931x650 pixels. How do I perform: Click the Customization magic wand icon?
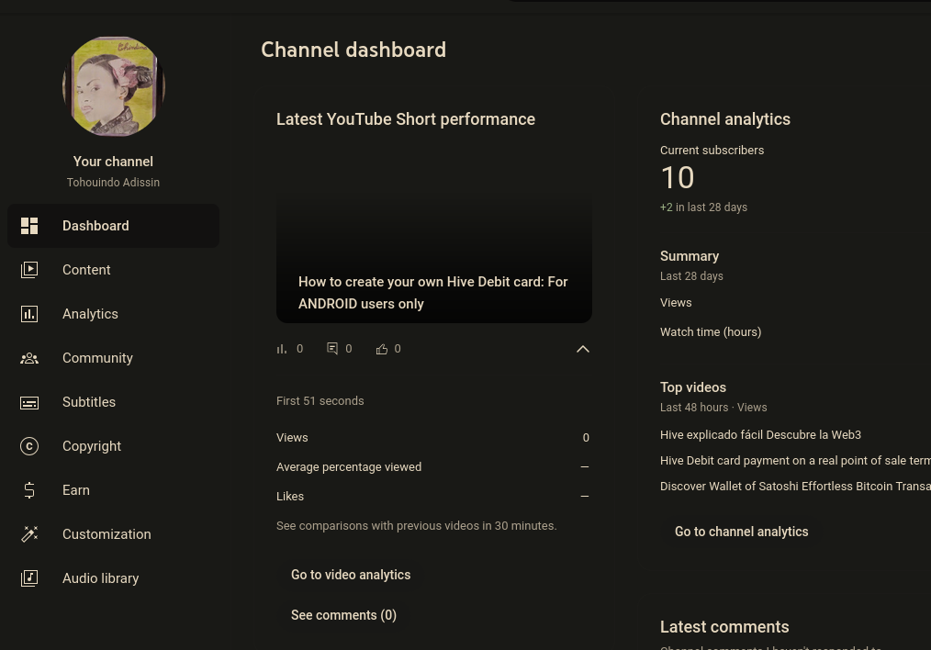coord(29,534)
